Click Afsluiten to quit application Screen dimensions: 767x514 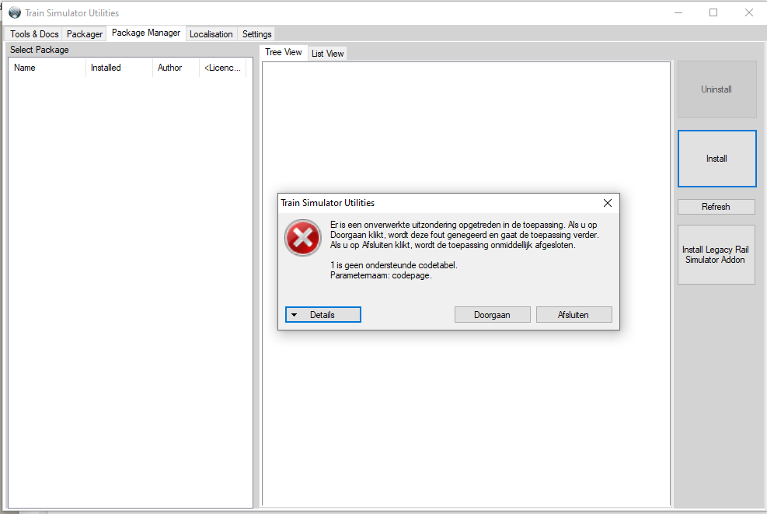pyautogui.click(x=574, y=315)
